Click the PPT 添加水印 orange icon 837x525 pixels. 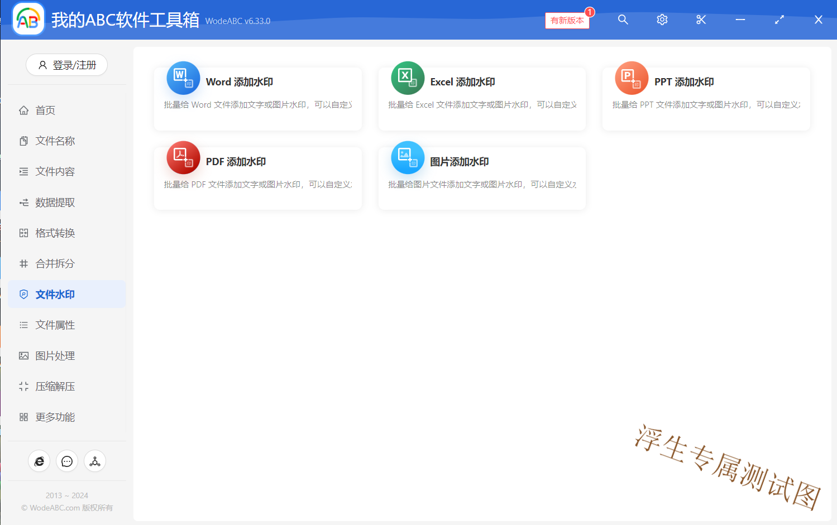pos(632,78)
